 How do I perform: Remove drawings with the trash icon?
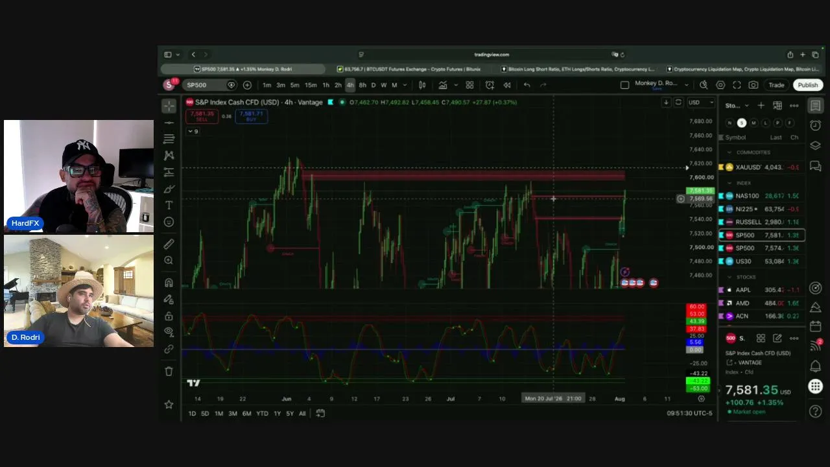pyautogui.click(x=169, y=371)
